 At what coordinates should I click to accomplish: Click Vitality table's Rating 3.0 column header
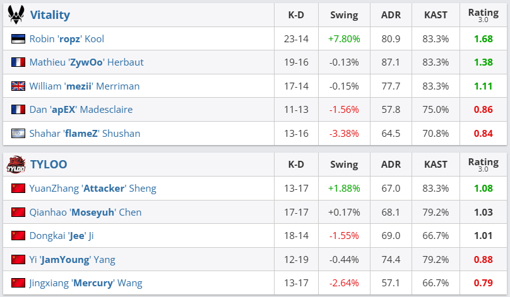tap(483, 15)
